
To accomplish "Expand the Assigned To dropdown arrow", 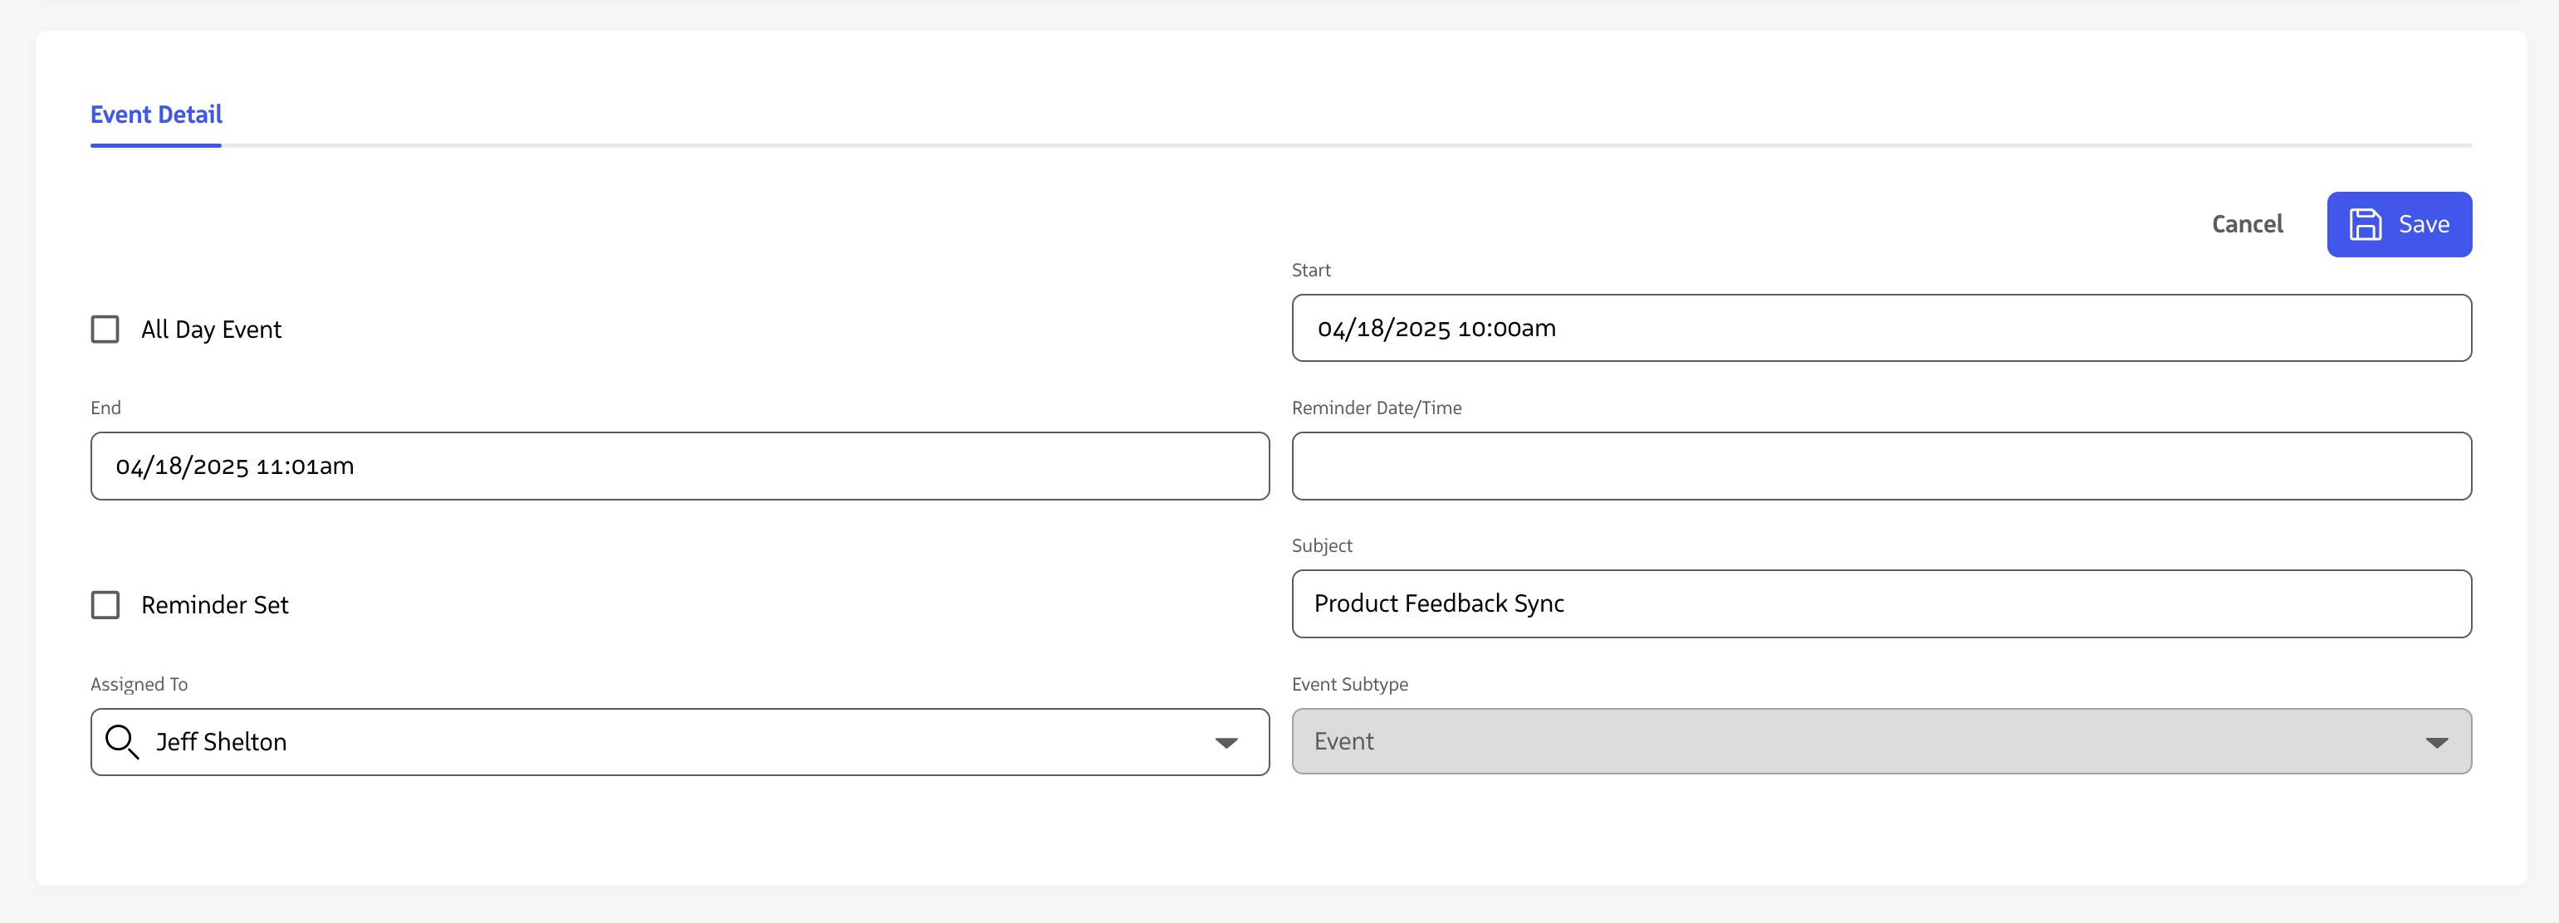I will (1226, 742).
